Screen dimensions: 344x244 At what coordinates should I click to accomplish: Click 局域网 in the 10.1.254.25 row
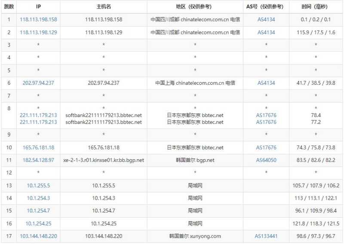click(195, 224)
